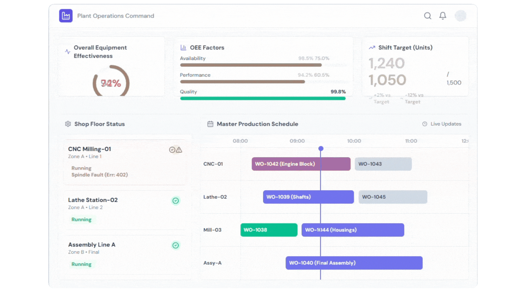Click the OEE Factors bar chart icon
The height and width of the screenshot is (295, 526).
183,48
